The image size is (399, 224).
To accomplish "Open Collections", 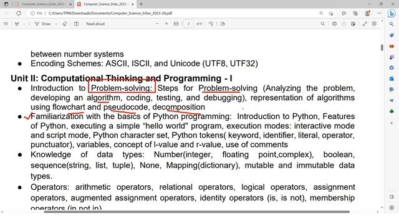I will click(x=355, y=13).
